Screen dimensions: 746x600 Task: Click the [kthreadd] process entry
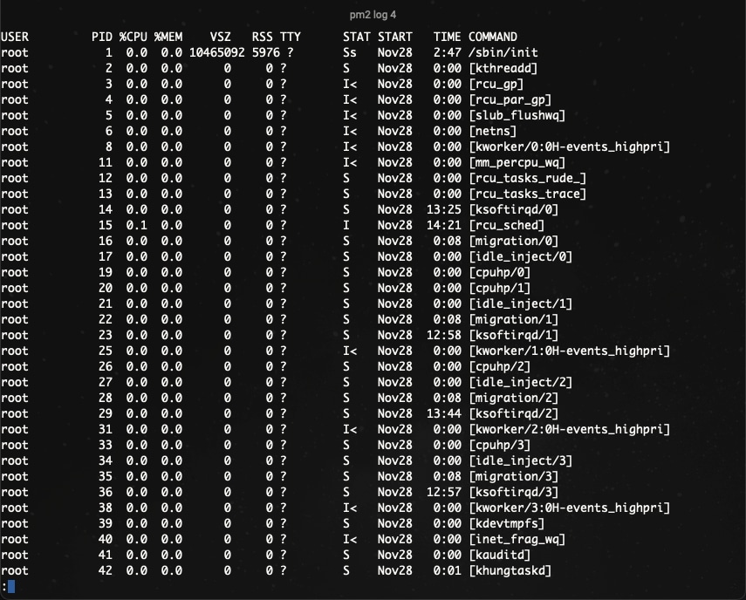(x=503, y=68)
